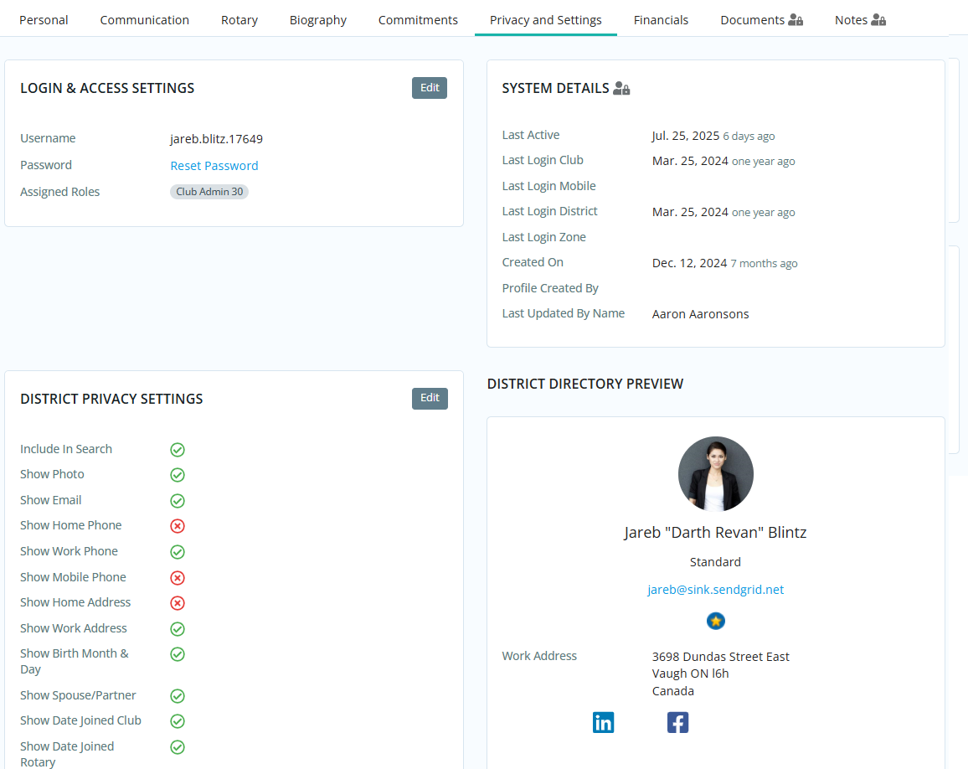Open the LinkedIn icon in directory preview
The height and width of the screenshot is (769, 968).
click(x=603, y=722)
